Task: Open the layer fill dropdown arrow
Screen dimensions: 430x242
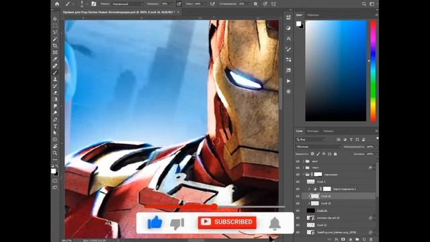Action: [376, 154]
